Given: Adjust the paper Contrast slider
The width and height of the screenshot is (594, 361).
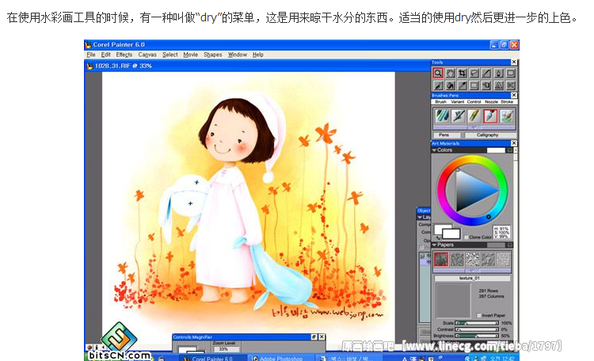Looking at the screenshot, I should (x=478, y=329).
